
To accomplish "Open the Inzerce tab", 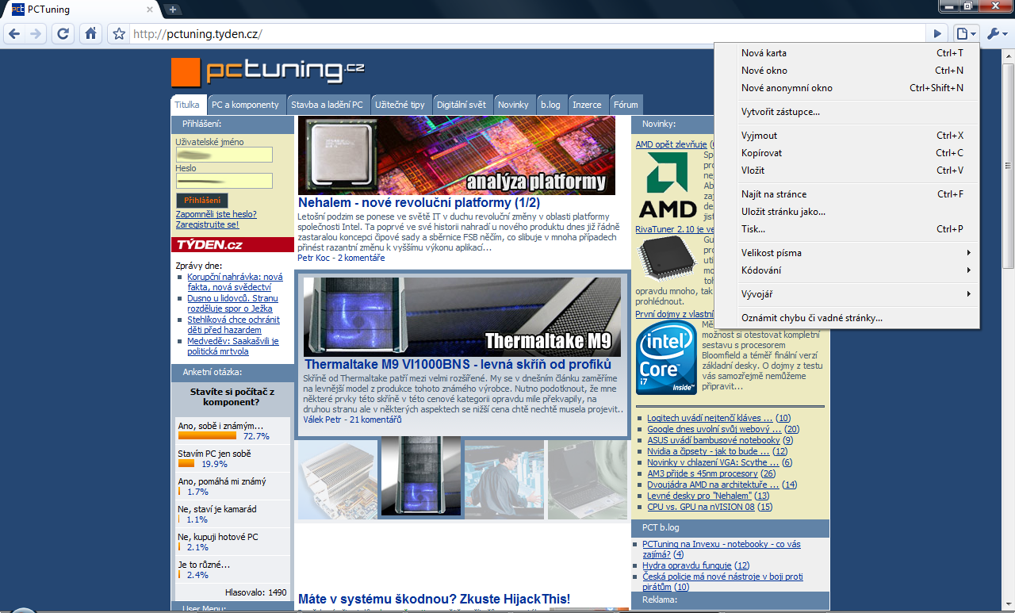I will click(587, 105).
